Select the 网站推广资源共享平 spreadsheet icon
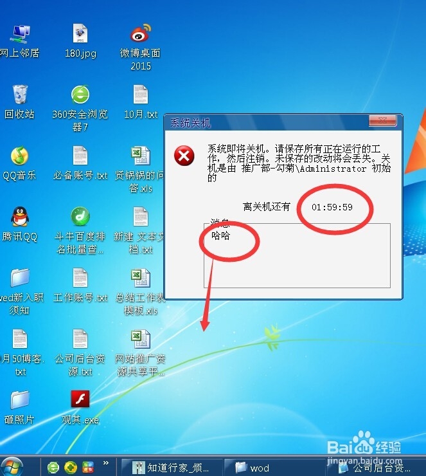 coord(140,339)
